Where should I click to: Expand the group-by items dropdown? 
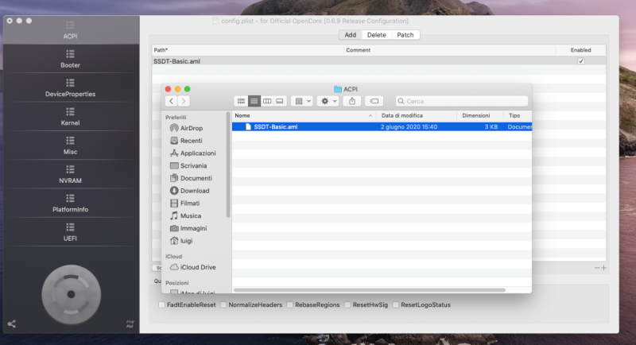pyautogui.click(x=302, y=101)
